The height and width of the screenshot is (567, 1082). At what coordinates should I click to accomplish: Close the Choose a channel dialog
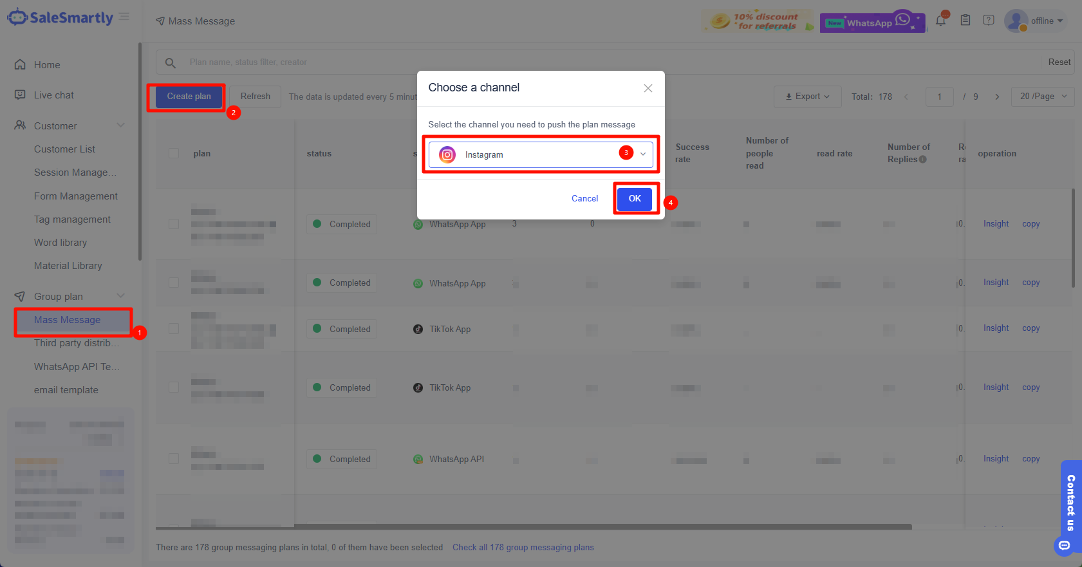[648, 88]
